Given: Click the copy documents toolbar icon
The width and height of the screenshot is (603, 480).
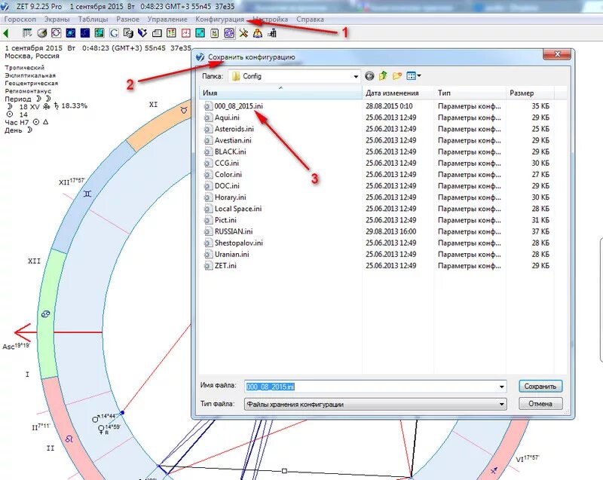Looking at the screenshot, I should (x=128, y=33).
